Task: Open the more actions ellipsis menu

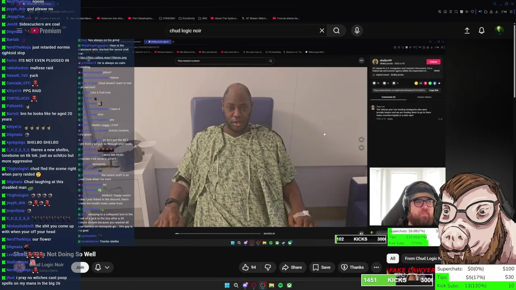Action: pyautogui.click(x=376, y=267)
